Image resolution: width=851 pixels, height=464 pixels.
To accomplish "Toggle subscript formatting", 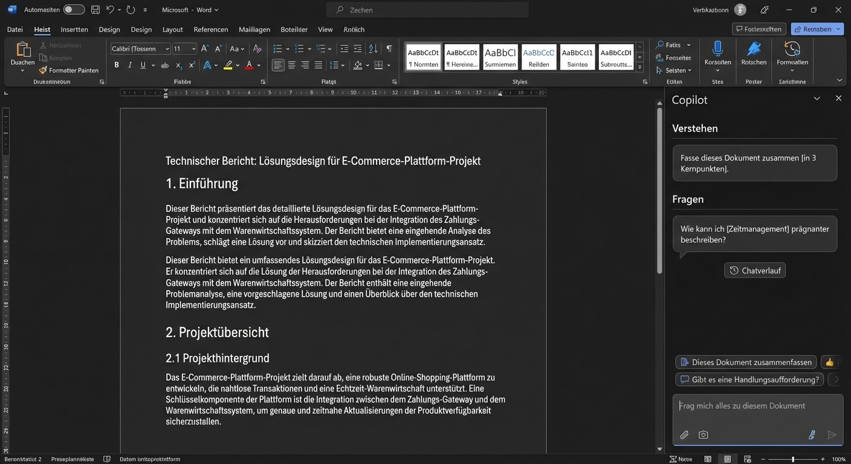I will [178, 65].
